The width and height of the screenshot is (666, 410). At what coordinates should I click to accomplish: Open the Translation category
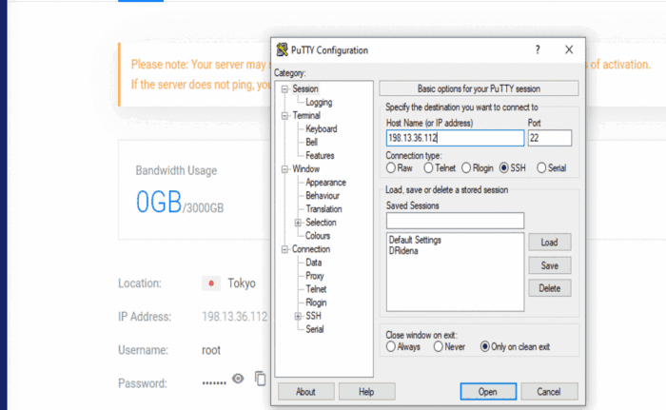tap(323, 209)
